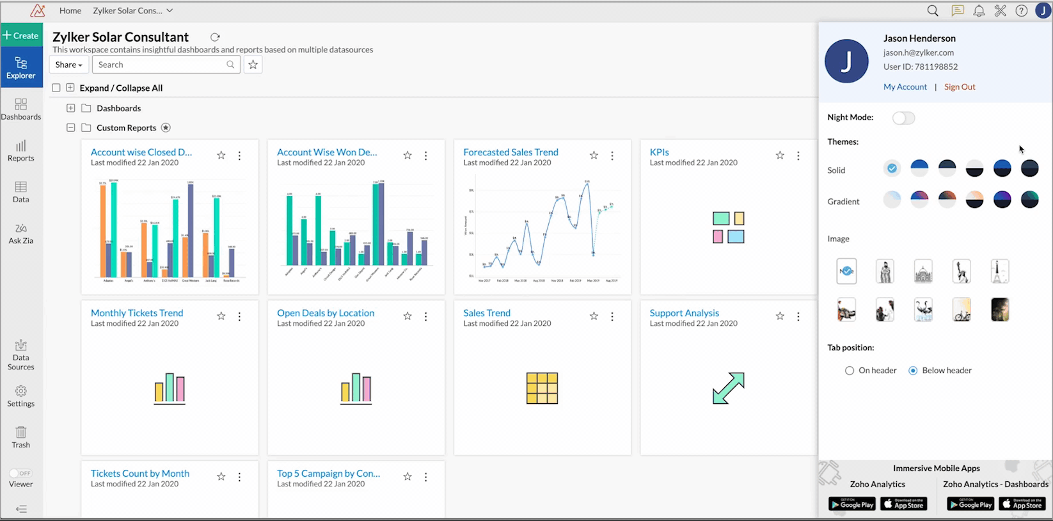Click the star badge beside Custom Reports
1053x521 pixels.
(x=166, y=127)
